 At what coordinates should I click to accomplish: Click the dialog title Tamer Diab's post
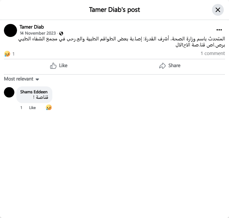click(x=114, y=10)
